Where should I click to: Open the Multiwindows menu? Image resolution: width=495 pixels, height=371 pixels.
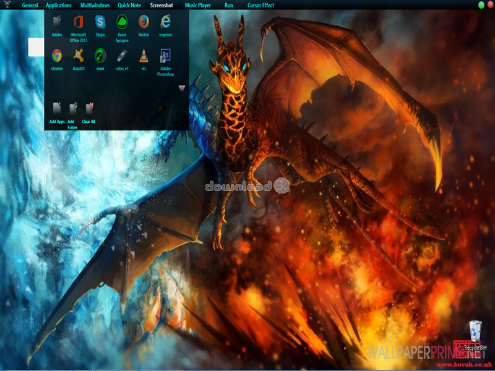click(95, 5)
